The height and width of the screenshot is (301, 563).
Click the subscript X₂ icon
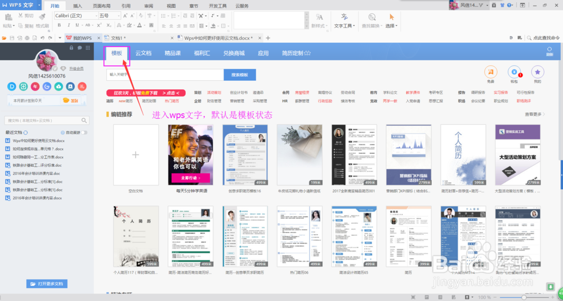pos(109,25)
